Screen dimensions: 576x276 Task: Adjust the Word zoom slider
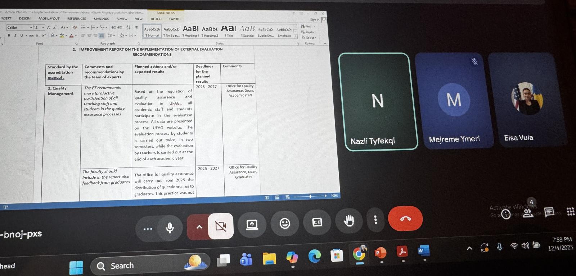click(x=310, y=196)
